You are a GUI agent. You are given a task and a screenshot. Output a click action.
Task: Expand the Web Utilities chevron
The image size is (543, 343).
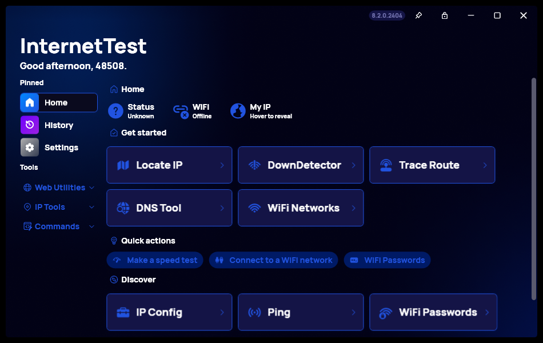coord(92,188)
